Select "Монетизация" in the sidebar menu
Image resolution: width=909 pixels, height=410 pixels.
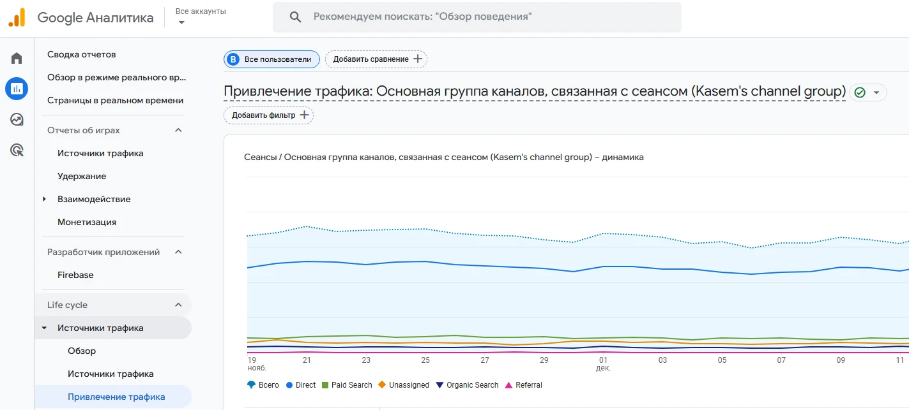[x=87, y=222]
